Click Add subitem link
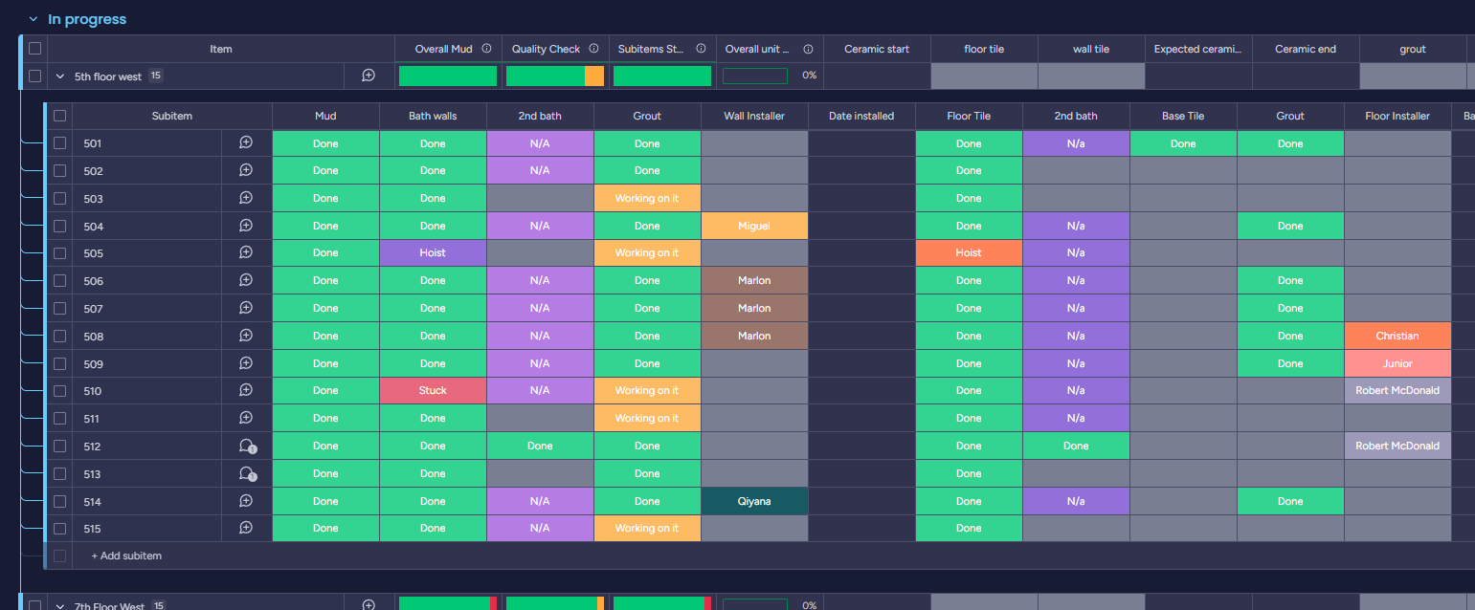 pos(126,556)
